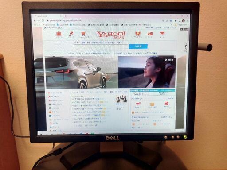Click the Yahoo search text box
Viewport: 227px width, 170px height.
click(102, 46)
